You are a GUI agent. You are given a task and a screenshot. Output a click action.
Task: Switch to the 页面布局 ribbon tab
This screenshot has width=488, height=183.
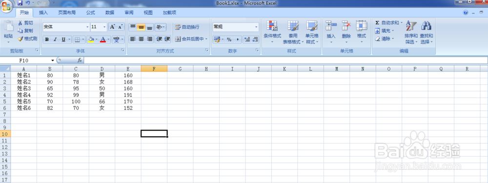[67, 13]
